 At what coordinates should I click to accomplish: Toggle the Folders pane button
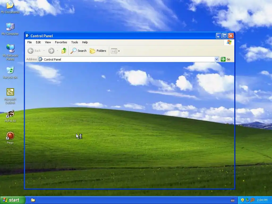[x=98, y=51]
